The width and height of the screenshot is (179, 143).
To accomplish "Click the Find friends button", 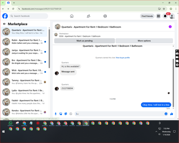I will tap(147, 16).
